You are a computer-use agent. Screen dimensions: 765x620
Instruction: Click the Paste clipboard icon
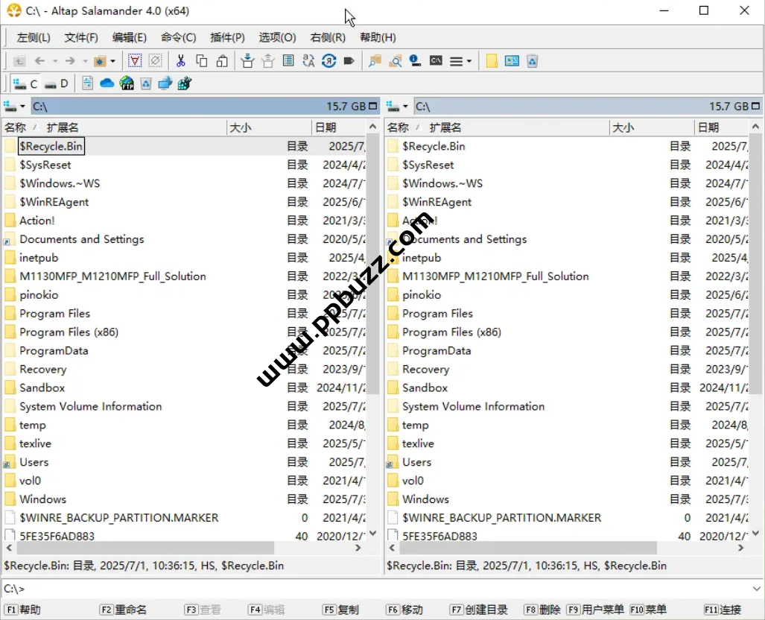222,61
